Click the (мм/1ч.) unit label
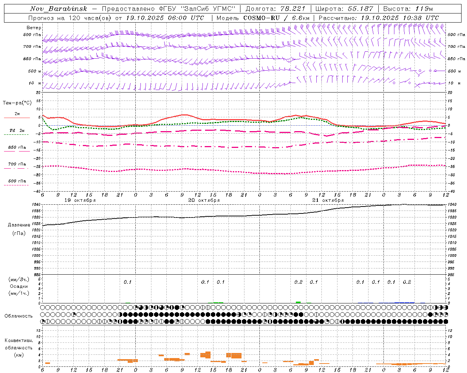 point(19,293)
